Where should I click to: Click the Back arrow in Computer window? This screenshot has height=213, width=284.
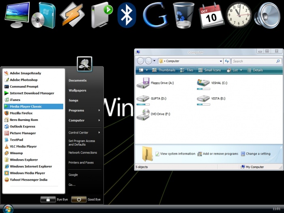[x=140, y=61]
